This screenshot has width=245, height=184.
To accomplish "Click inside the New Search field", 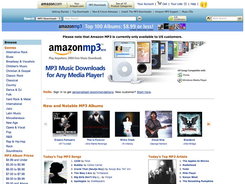I will pos(100,18).
